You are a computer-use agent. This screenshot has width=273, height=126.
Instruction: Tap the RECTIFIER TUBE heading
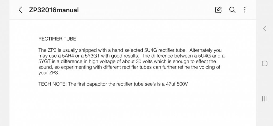57,39
